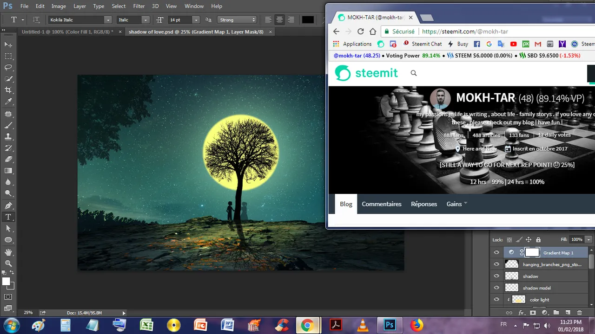Image resolution: width=595 pixels, height=334 pixels.
Task: Select the Blur tool
Action: click(x=8, y=182)
